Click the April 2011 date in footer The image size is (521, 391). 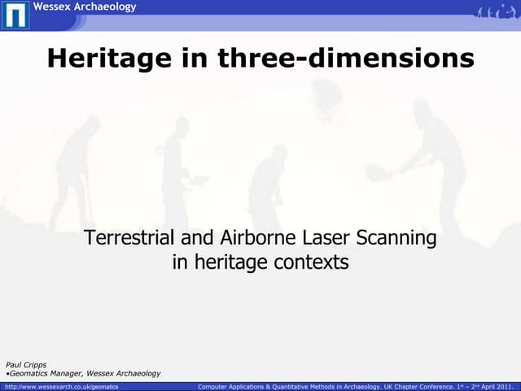coord(497,386)
